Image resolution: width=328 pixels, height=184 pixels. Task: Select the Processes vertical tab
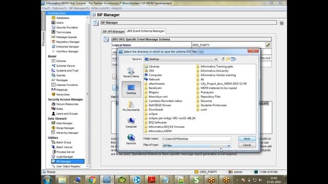click(x=43, y=39)
